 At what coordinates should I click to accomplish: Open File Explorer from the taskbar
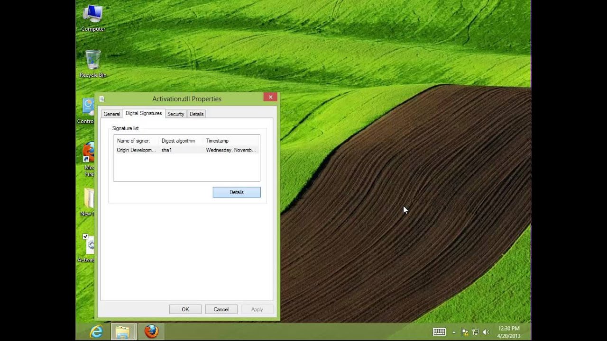click(123, 332)
